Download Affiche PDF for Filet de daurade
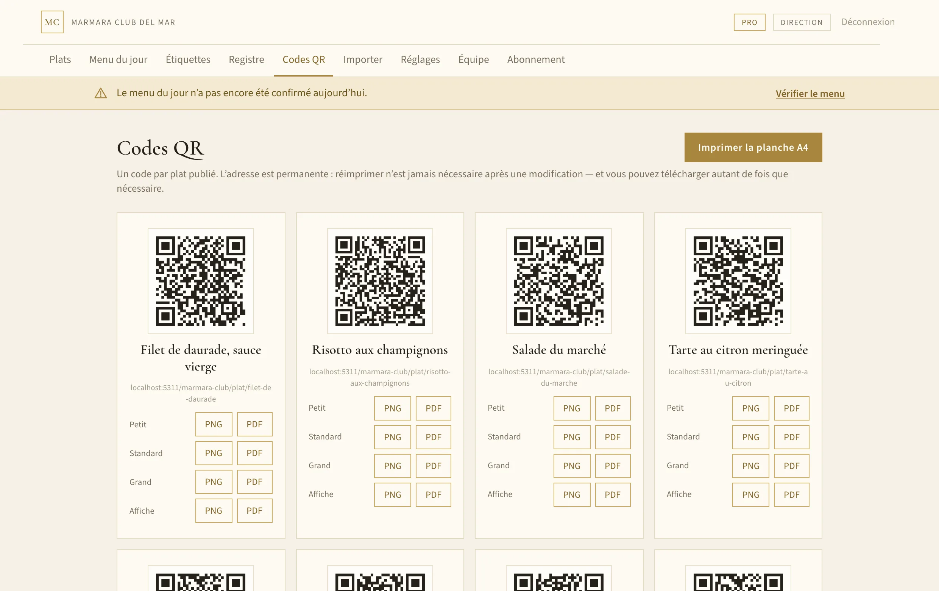The image size is (939, 591). coord(255,511)
